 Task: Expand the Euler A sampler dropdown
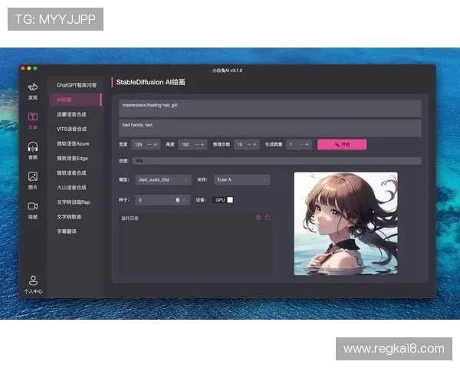pos(242,179)
